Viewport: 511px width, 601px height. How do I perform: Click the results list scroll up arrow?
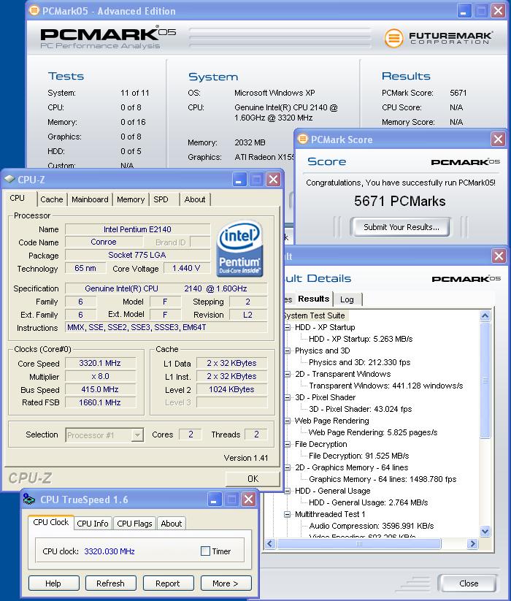pyautogui.click(x=485, y=315)
